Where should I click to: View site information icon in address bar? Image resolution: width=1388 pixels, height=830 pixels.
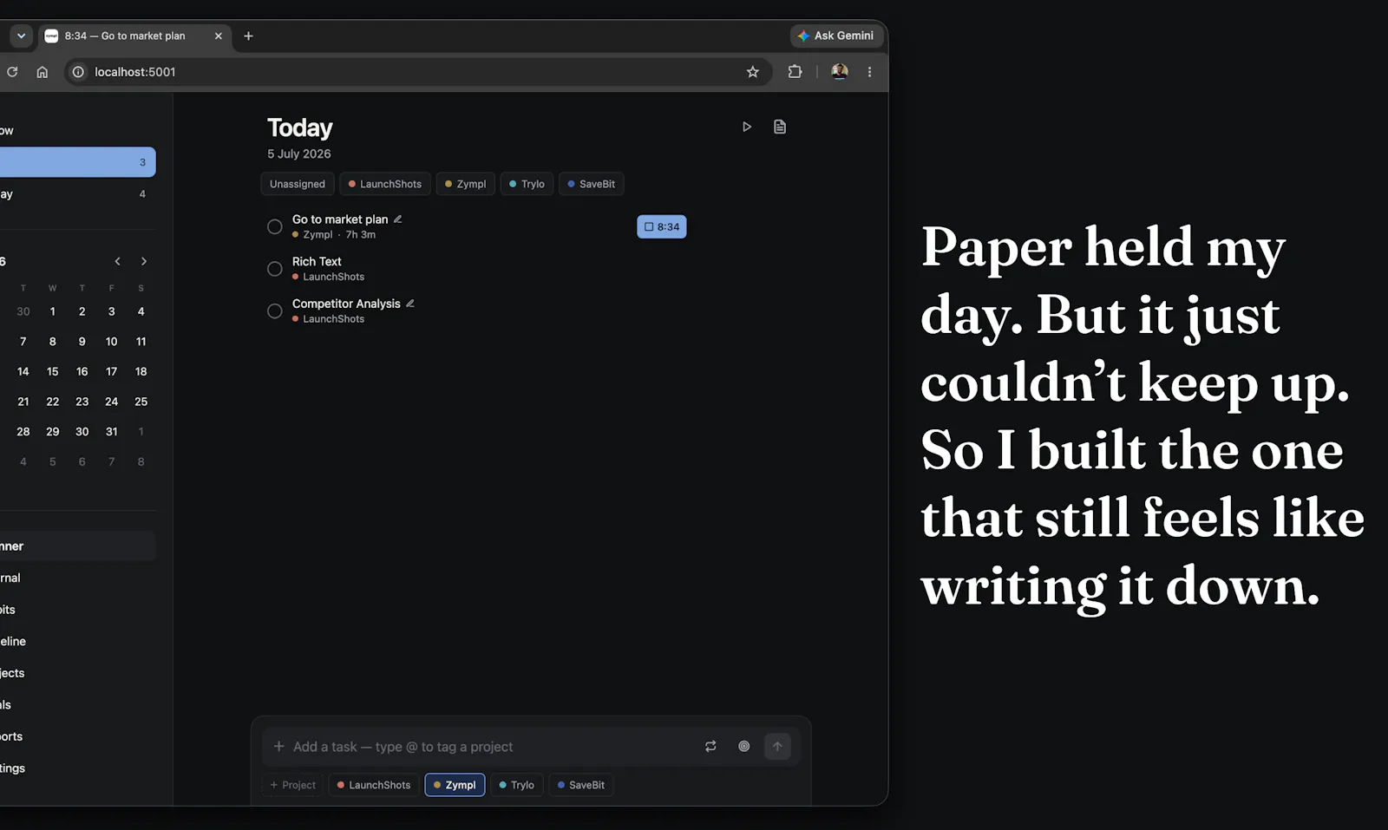tap(78, 72)
